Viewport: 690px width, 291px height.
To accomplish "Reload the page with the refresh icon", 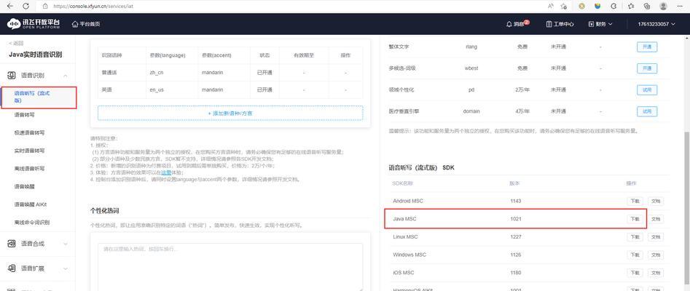I will coord(26,6).
